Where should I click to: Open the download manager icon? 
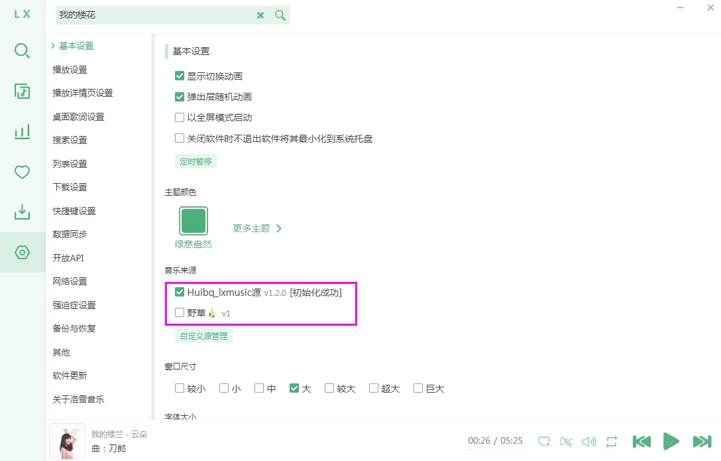coord(22,212)
